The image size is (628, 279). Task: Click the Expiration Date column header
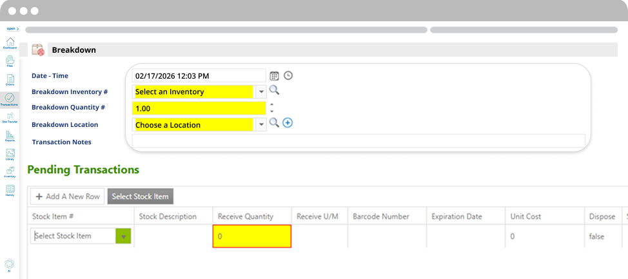pos(456,216)
